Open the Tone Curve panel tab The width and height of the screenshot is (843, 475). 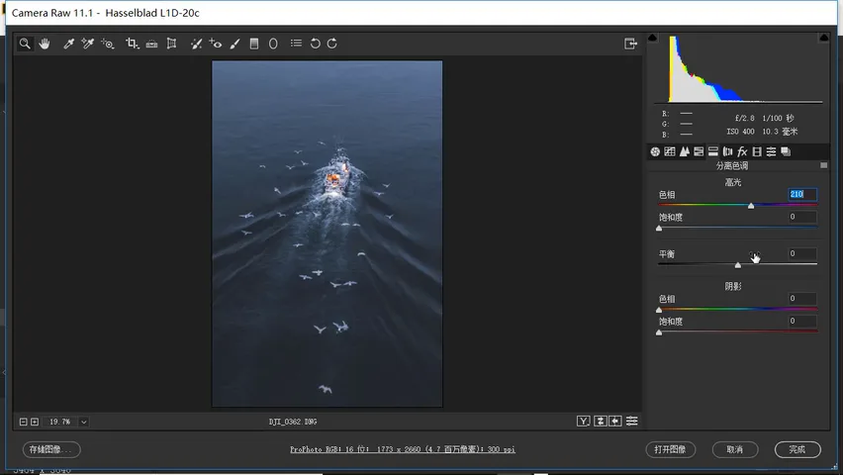click(669, 151)
